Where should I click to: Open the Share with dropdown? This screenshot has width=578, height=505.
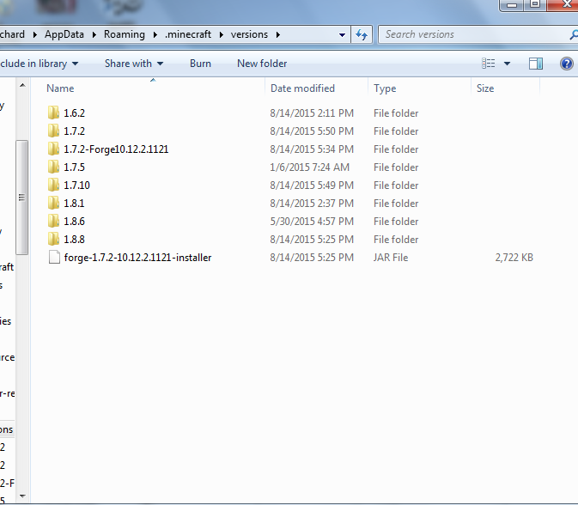click(x=134, y=64)
